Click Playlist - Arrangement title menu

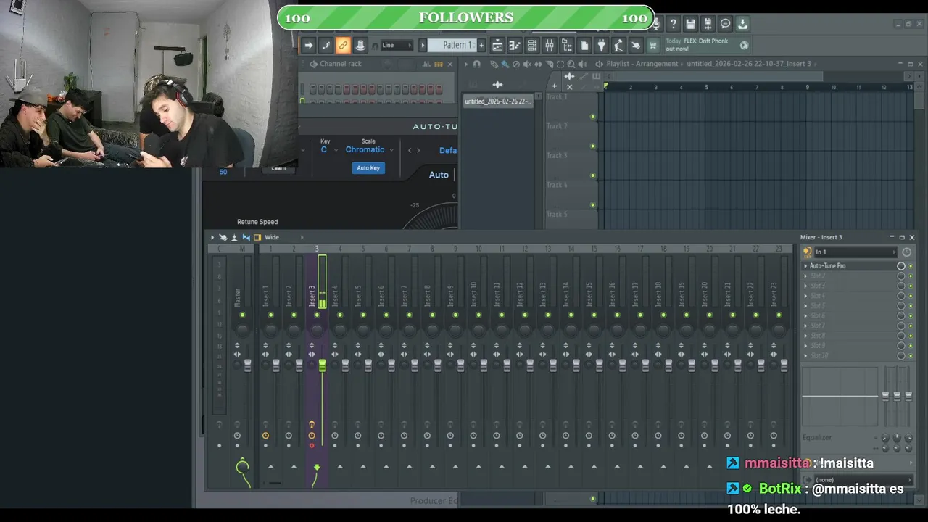coord(642,64)
